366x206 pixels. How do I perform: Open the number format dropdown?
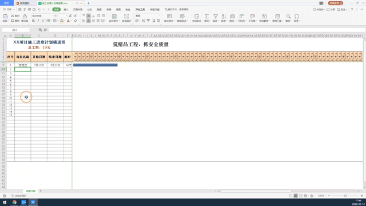pyautogui.click(x=160, y=15)
